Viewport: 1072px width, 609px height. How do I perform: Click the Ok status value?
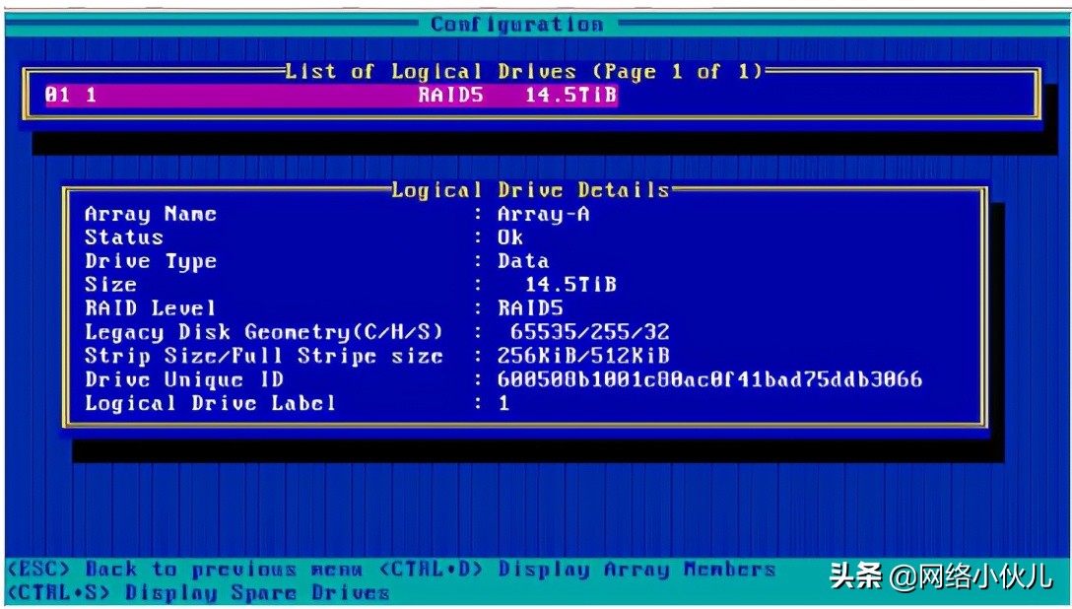(x=510, y=237)
